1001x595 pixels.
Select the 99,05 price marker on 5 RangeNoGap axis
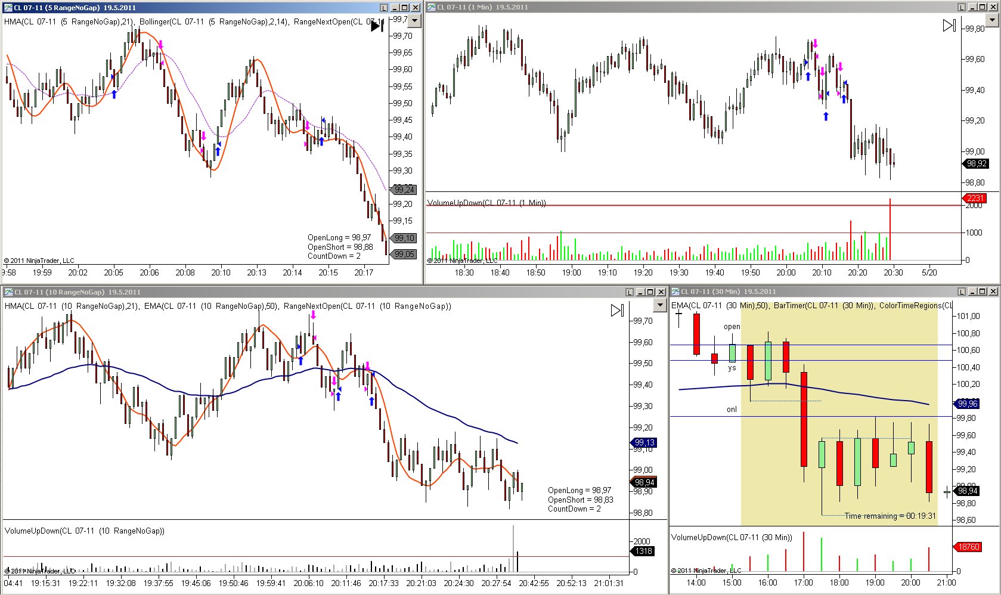[x=404, y=254]
